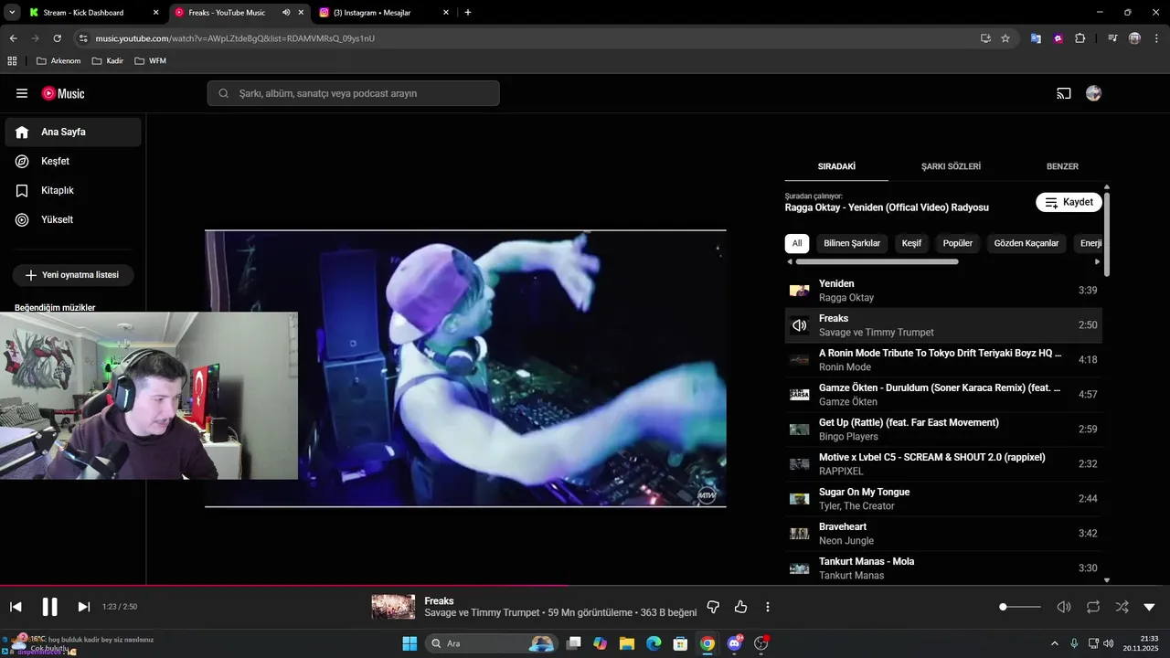
Task: Open Yükselt in sidebar
Action: pos(73,219)
